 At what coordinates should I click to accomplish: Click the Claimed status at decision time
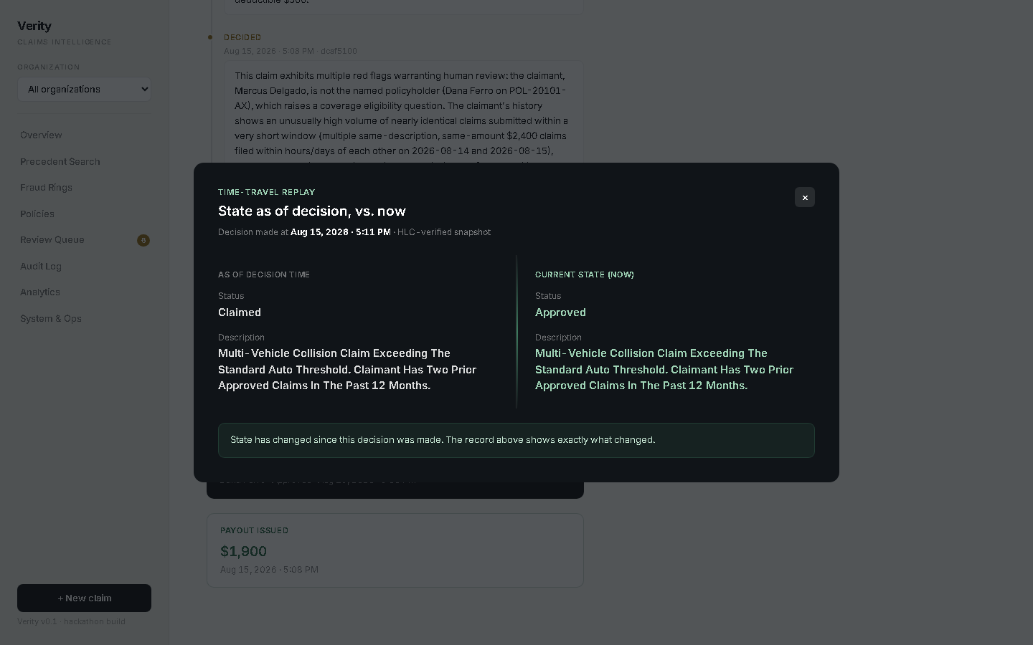point(240,312)
